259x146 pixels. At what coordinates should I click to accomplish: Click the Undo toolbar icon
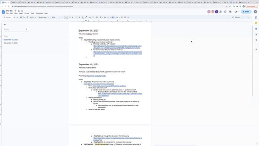click(14, 17)
